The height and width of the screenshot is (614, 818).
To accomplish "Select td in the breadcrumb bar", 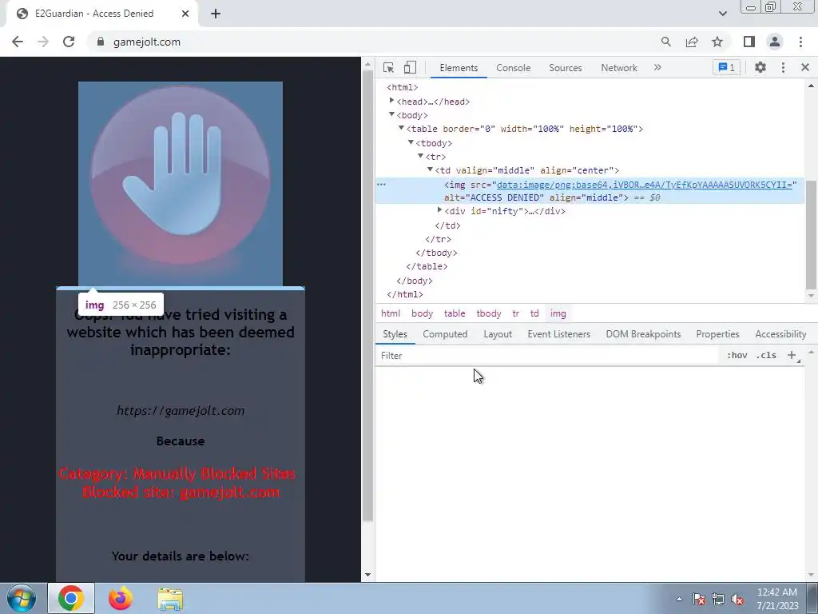I will tap(534, 313).
